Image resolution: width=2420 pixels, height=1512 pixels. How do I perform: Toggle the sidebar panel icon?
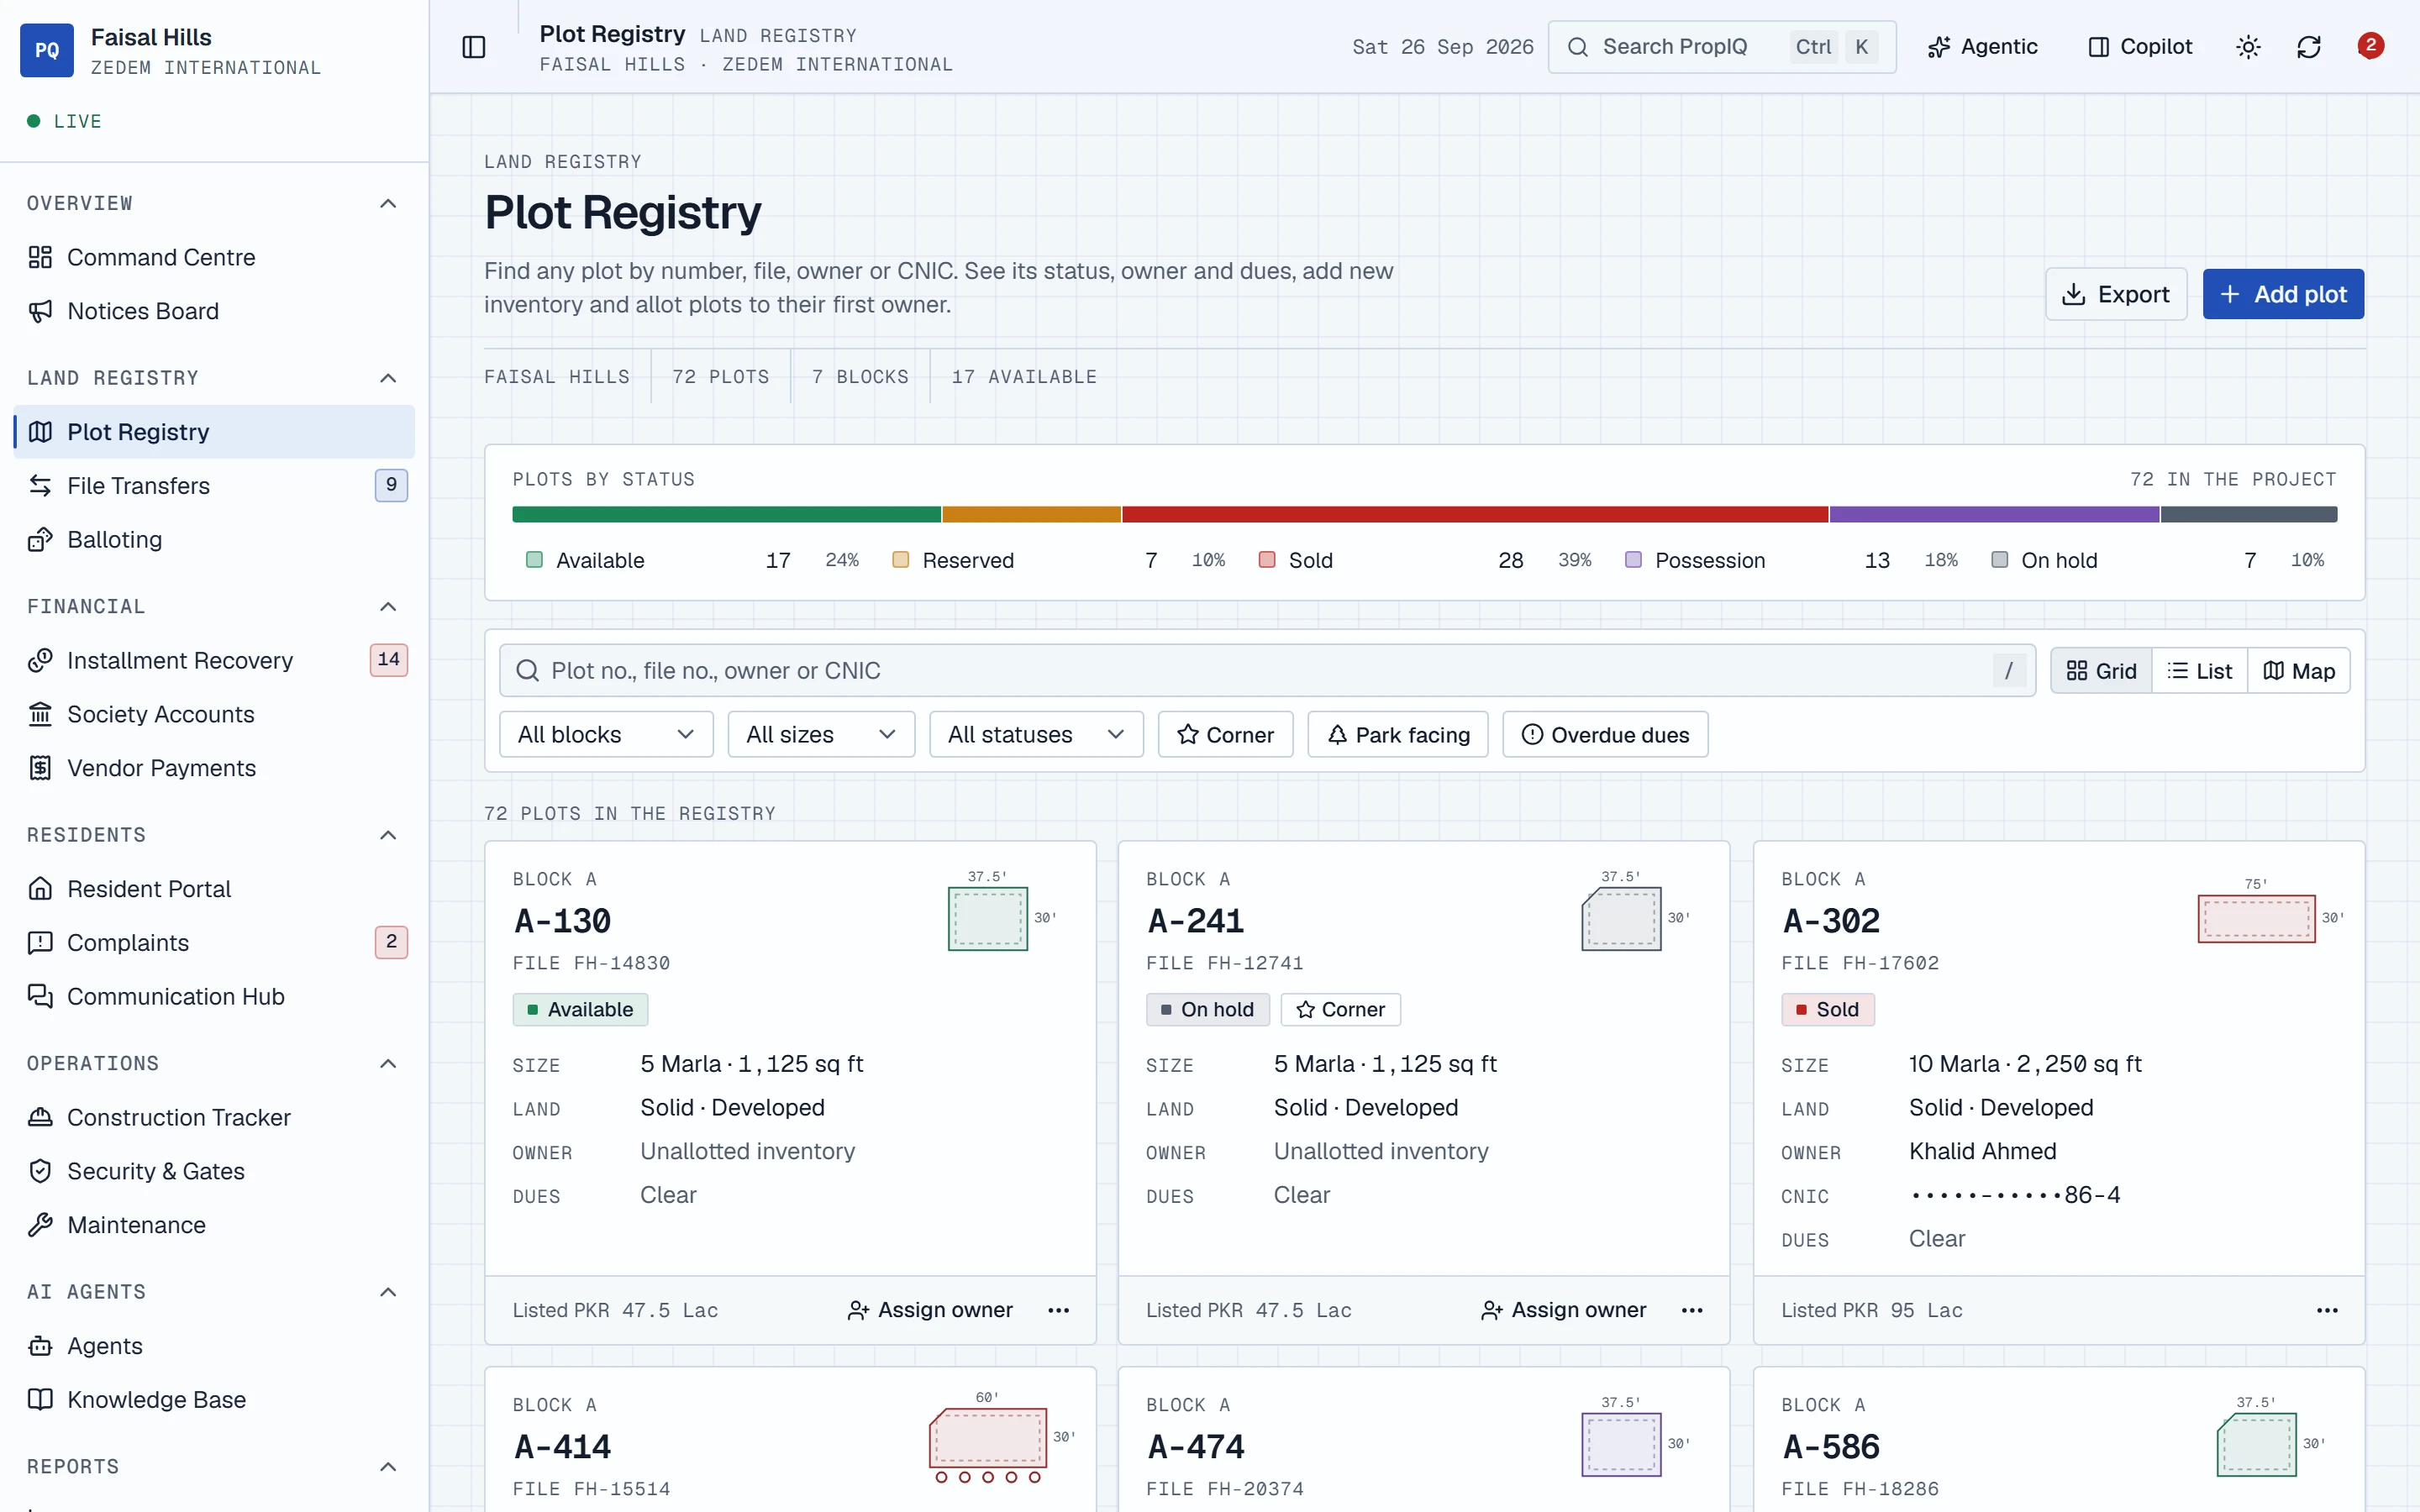click(474, 47)
